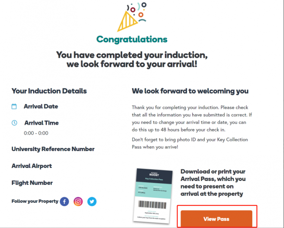Image resolution: width=284 pixels, height=228 pixels.
Task: Select the Arrival Date label
Action: [41, 107]
